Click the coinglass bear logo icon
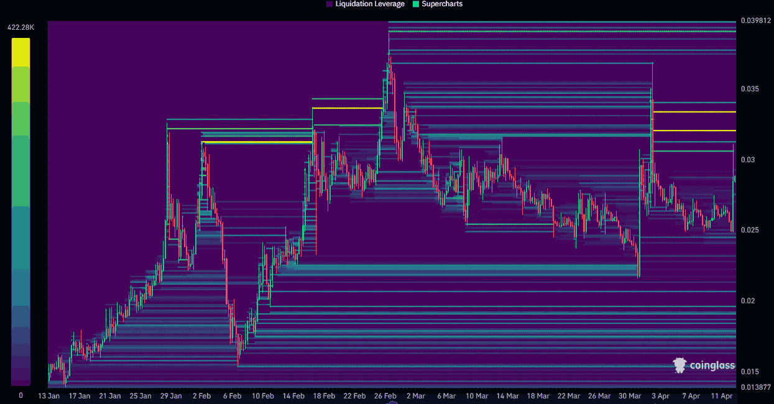Screen dimensions: 774x404 [x=680, y=365]
